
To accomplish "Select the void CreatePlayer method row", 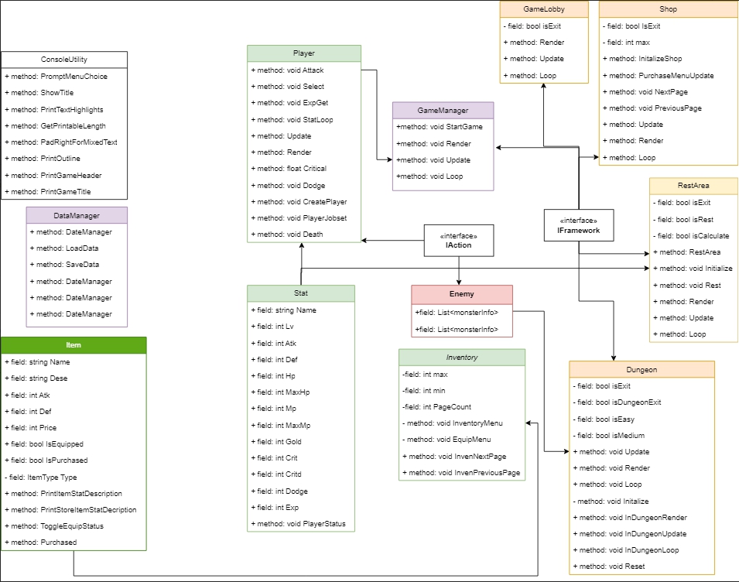I will 304,202.
